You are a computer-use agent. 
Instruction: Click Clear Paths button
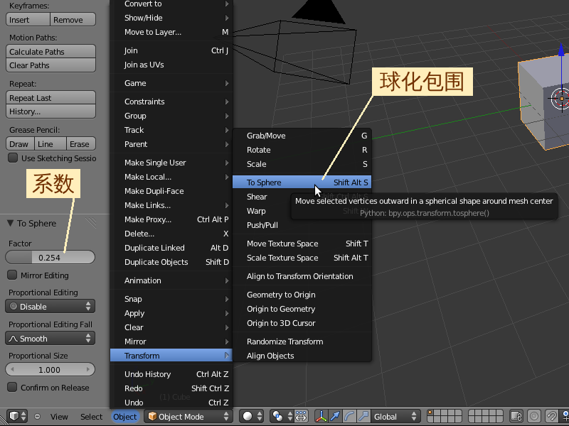click(x=50, y=65)
